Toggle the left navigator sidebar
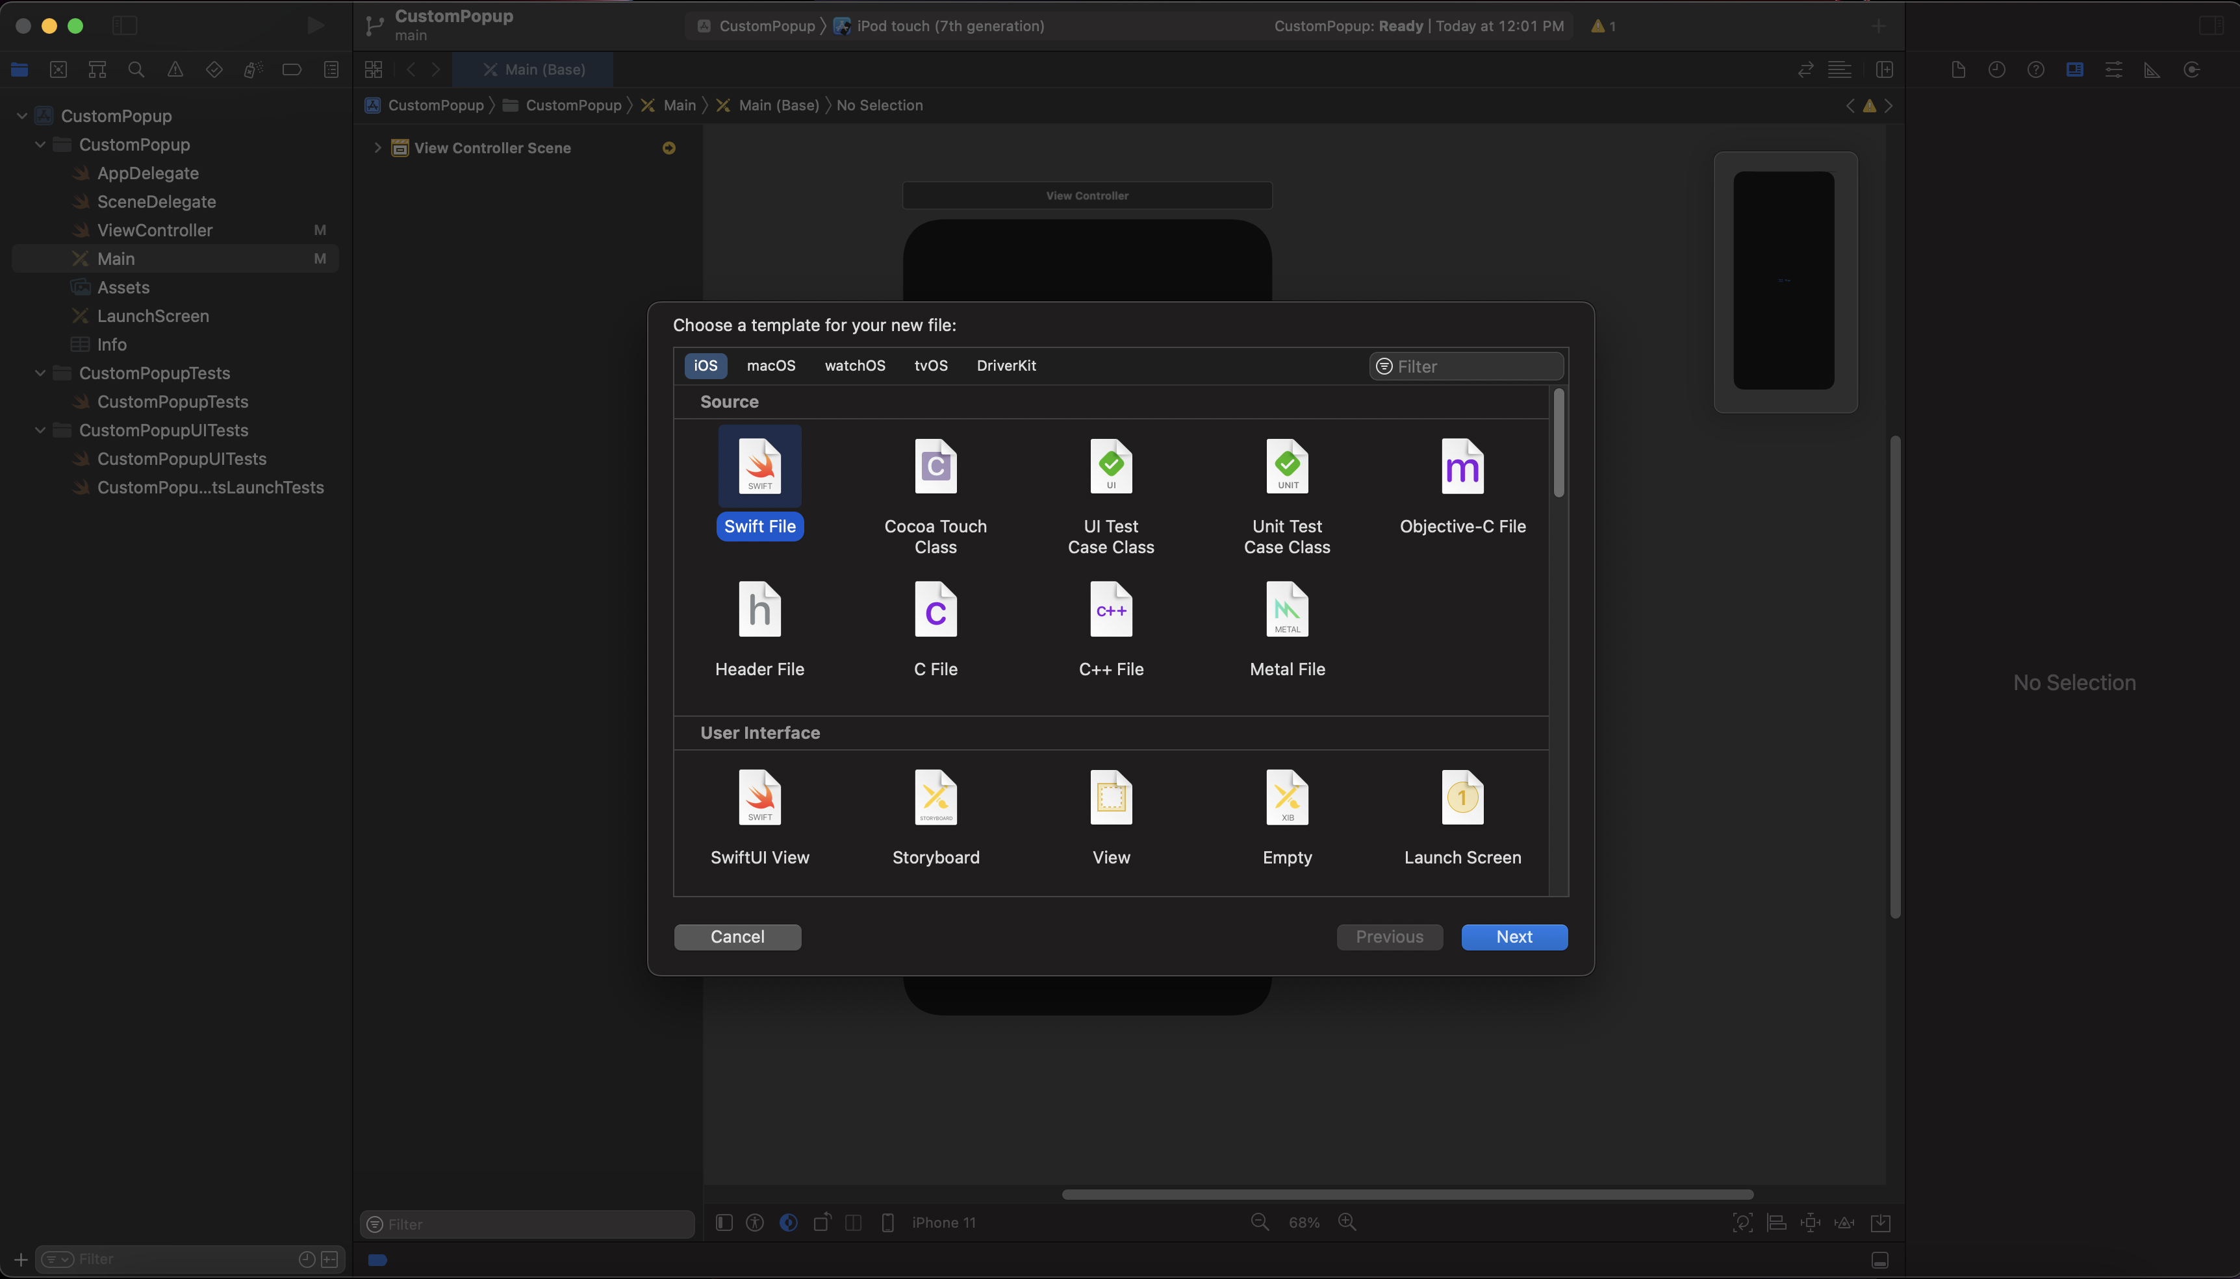 (125, 25)
